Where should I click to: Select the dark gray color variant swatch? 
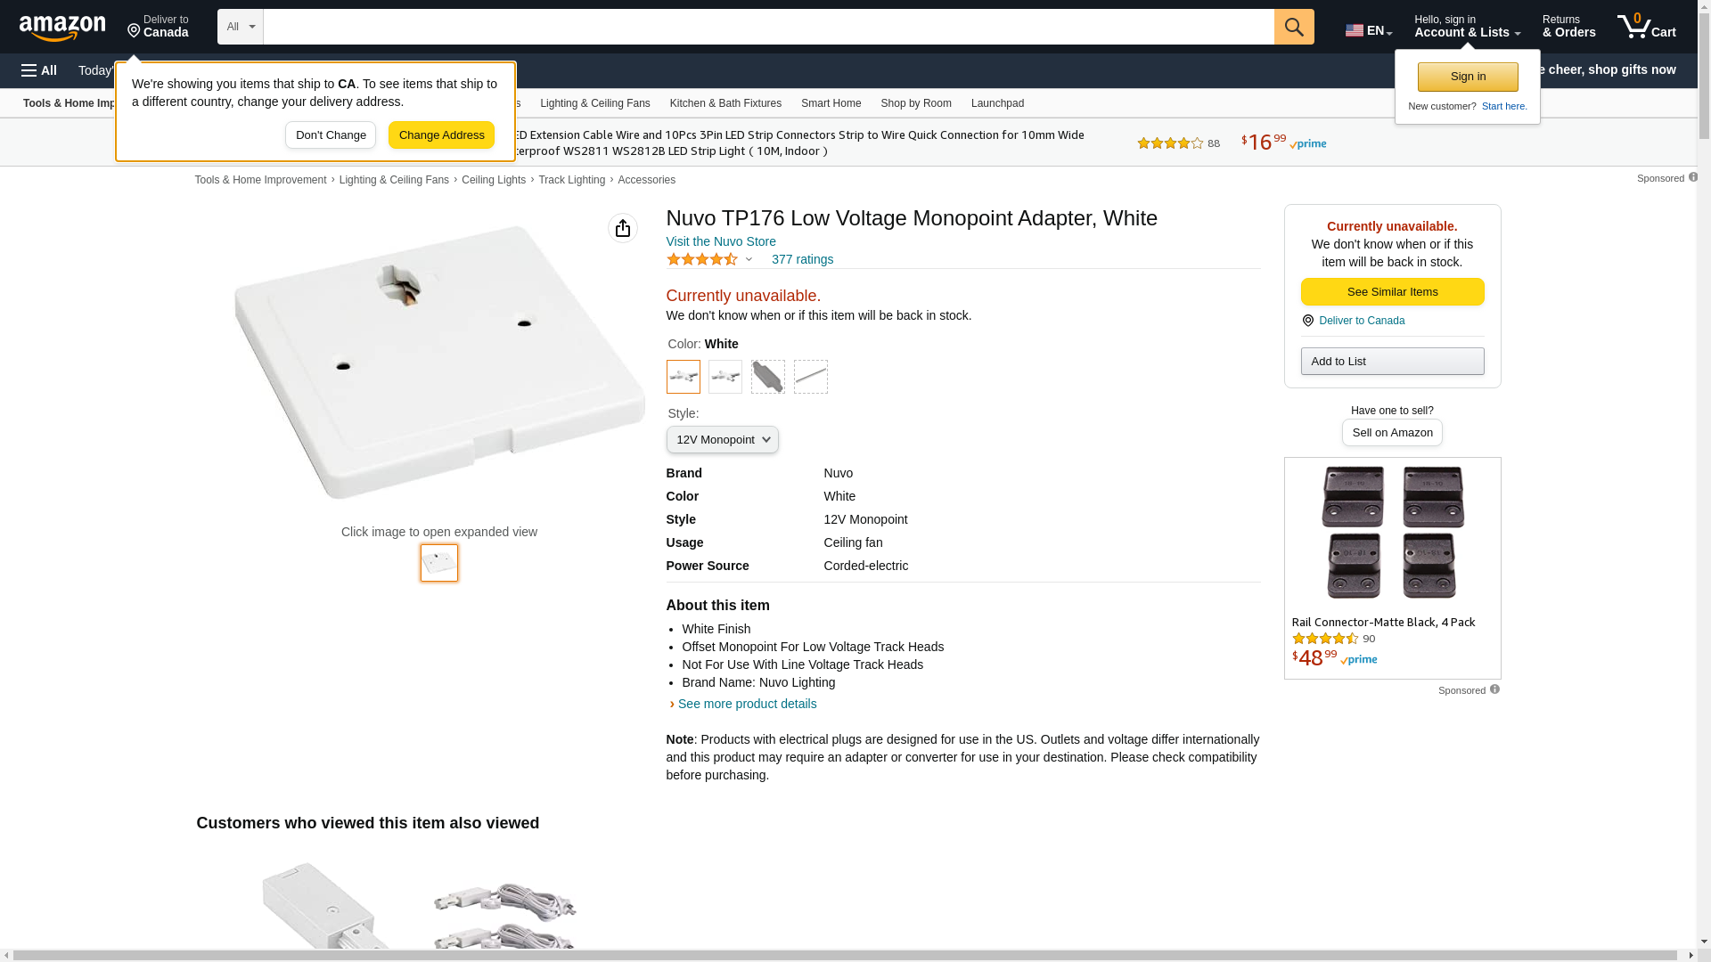(x=768, y=377)
